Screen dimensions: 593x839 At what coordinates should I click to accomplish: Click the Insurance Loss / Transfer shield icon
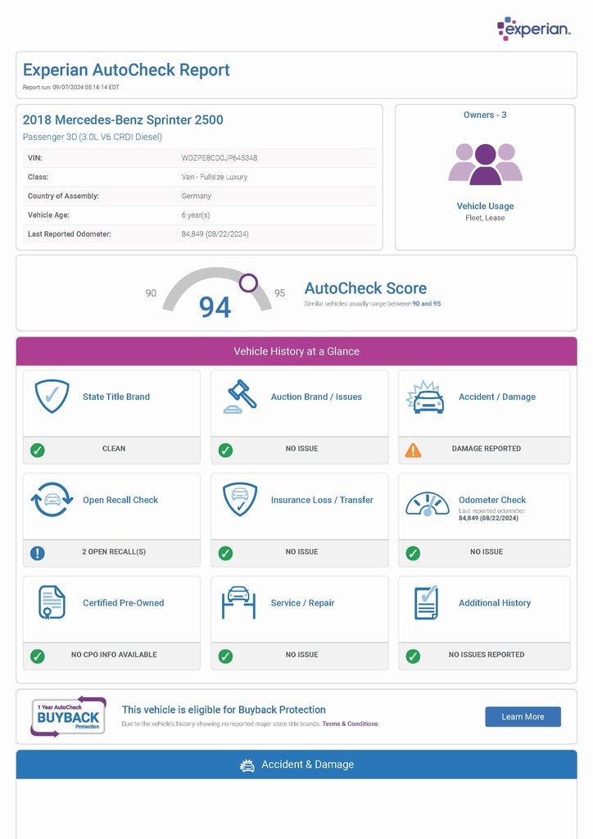[240, 500]
